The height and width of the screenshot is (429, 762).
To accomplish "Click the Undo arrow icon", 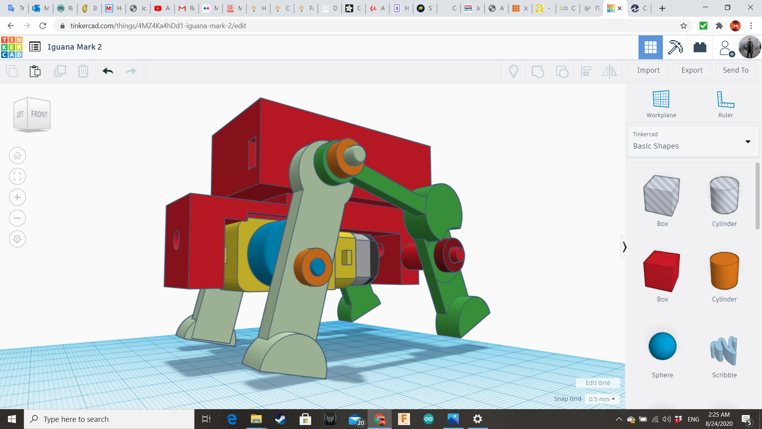I will 108,71.
